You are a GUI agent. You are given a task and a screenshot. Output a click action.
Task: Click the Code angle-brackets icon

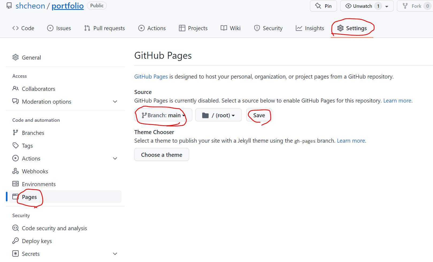coord(16,28)
